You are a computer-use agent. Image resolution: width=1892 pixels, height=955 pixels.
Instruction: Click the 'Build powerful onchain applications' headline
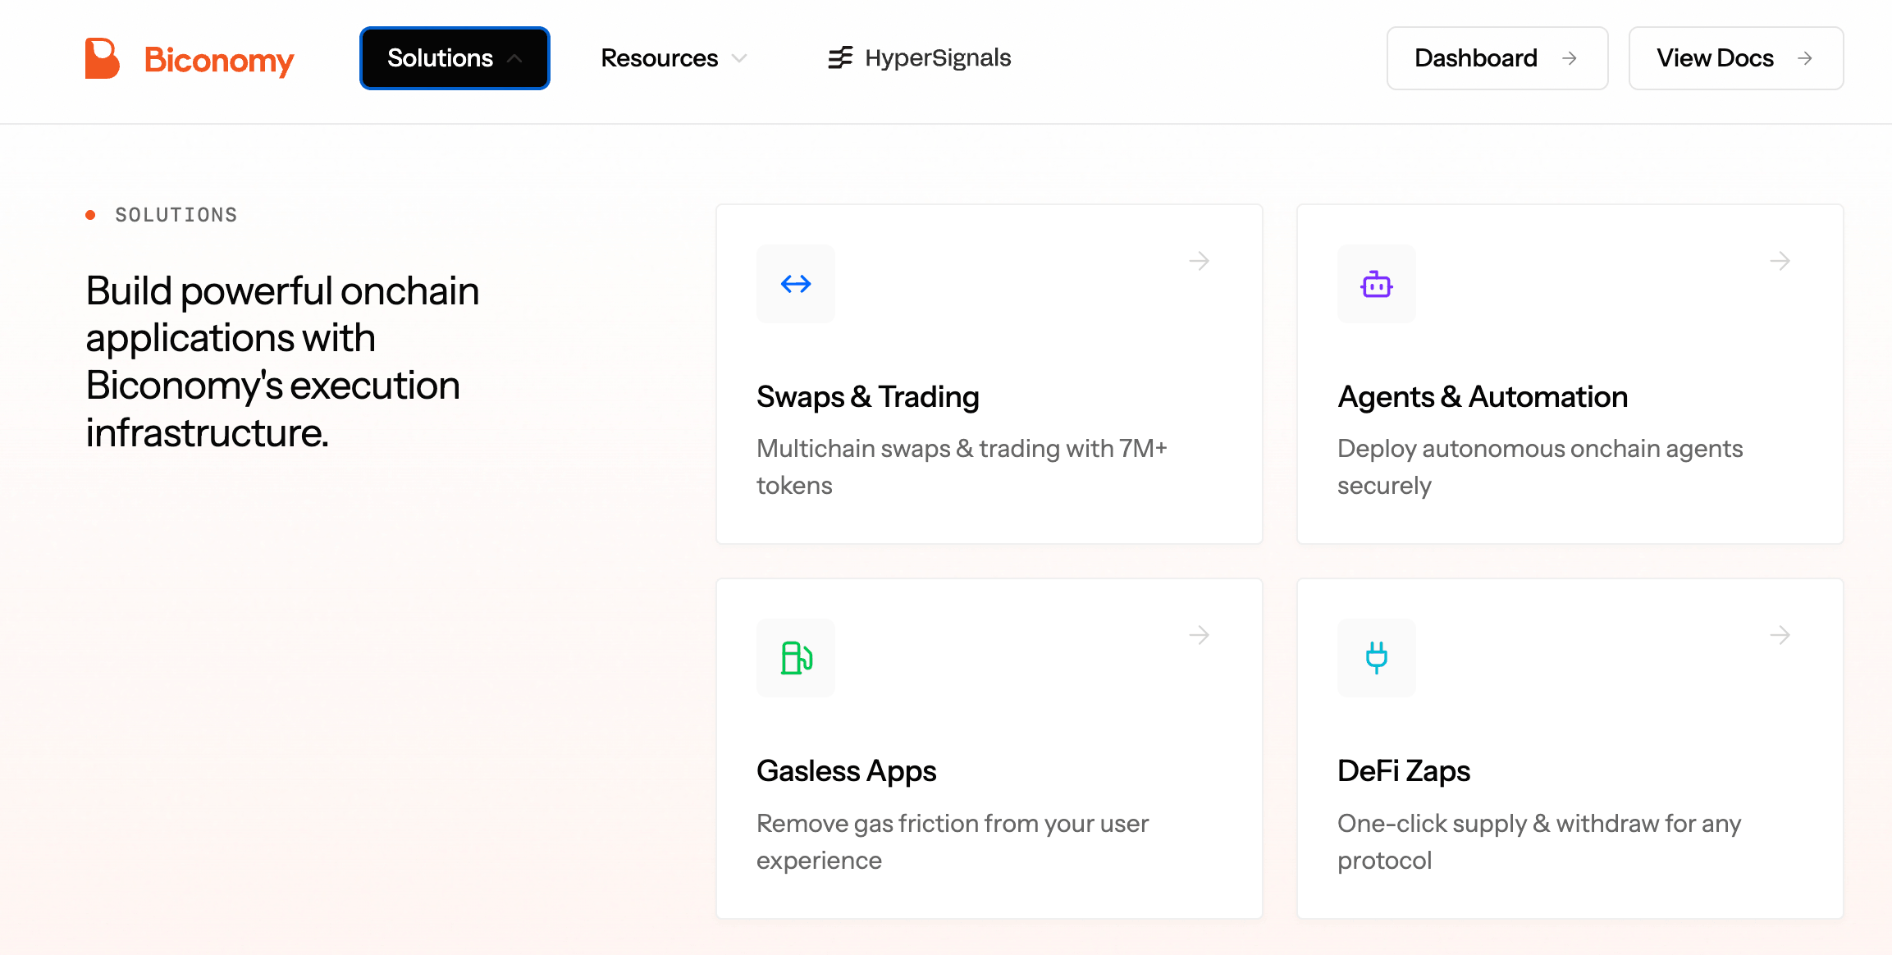click(x=282, y=362)
